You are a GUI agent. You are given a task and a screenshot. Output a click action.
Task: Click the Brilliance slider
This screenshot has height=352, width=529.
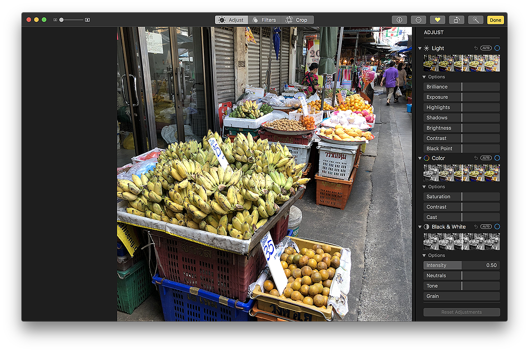tap(461, 87)
